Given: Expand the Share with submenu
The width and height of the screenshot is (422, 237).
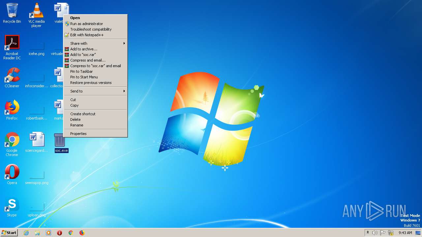Looking at the screenshot, I should click(95, 43).
